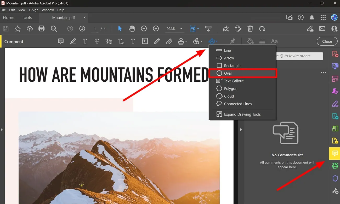Click the Close comment toolbar button
This screenshot has height=204, width=340.
[x=327, y=41]
